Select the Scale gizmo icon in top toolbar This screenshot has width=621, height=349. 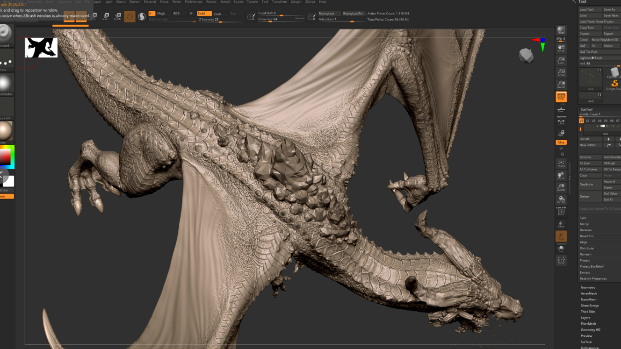pos(105,17)
